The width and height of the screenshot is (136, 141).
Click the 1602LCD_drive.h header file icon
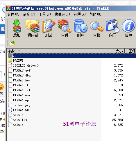10,65
